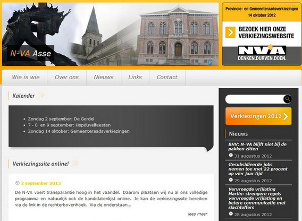This screenshot has height=221, width=302.
Task: Click the N-VA logo in the election banner
Action: tap(262, 50)
